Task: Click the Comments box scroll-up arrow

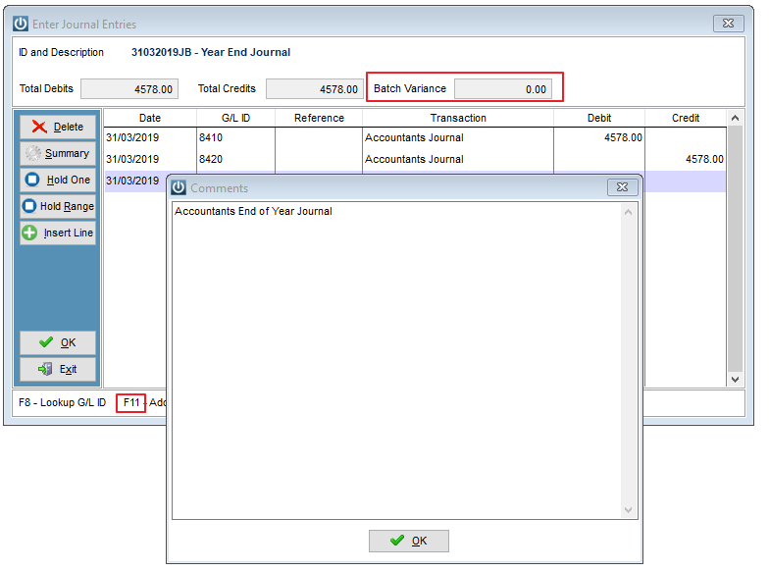Action: click(x=628, y=212)
